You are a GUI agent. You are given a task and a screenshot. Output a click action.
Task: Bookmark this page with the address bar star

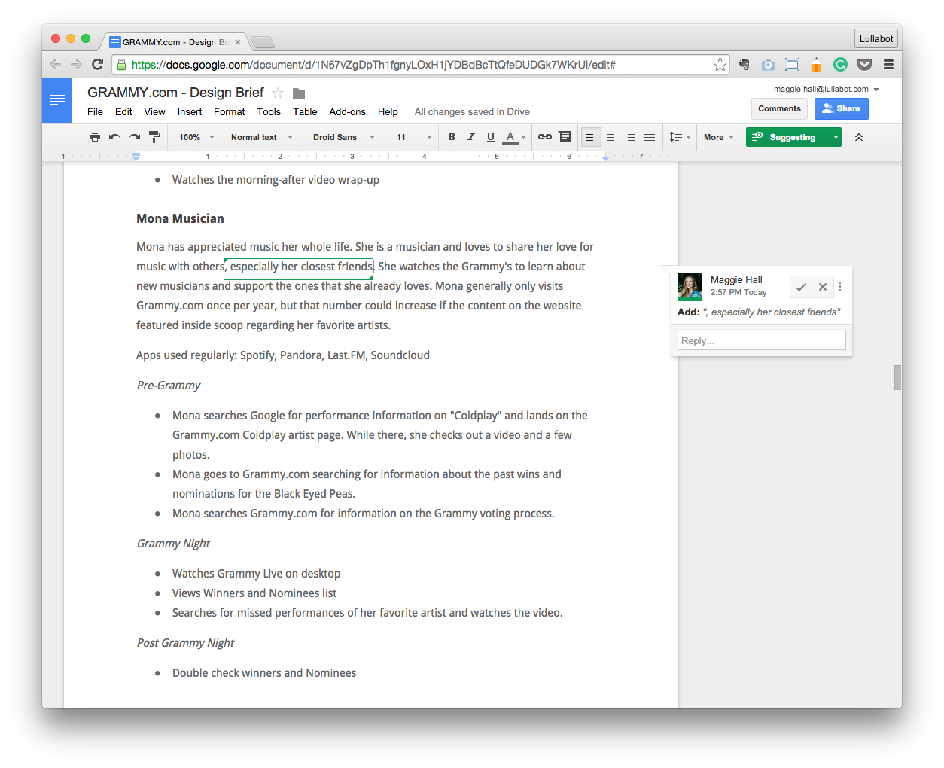[x=720, y=65]
